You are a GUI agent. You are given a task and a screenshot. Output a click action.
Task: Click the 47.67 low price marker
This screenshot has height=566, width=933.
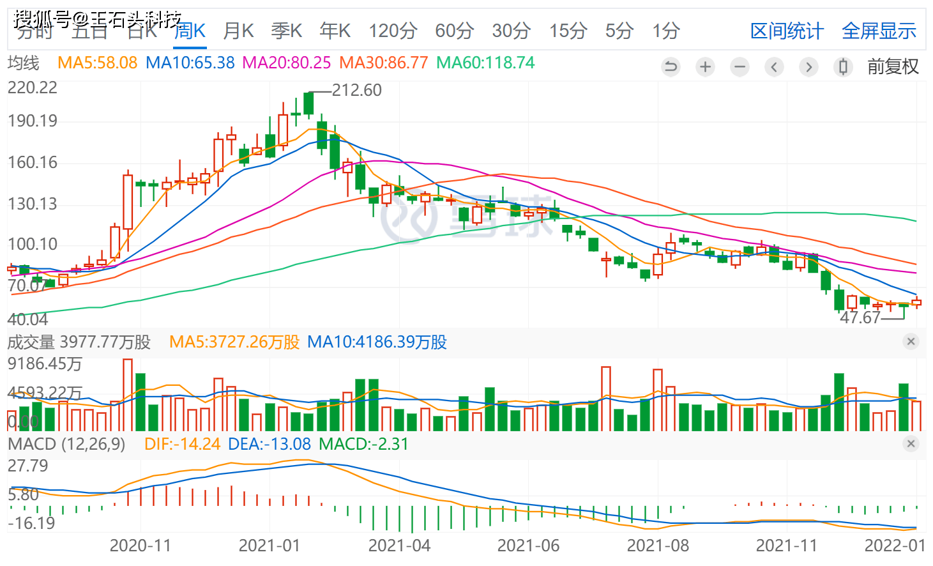pyautogui.click(x=860, y=317)
